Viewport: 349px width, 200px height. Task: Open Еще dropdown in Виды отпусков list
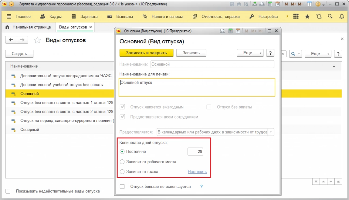click(x=318, y=54)
